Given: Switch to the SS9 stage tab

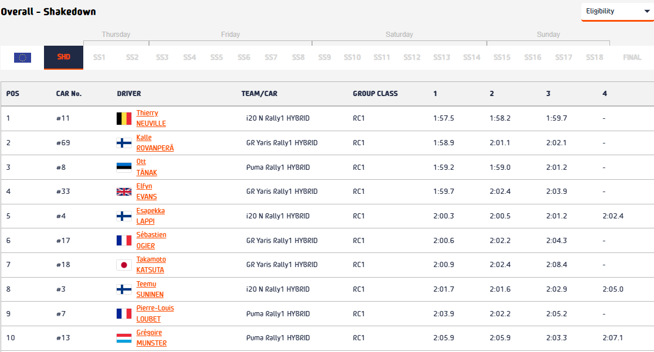Looking at the screenshot, I should tap(324, 57).
